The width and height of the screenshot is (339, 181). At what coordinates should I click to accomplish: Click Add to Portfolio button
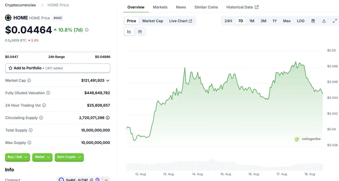58,68
